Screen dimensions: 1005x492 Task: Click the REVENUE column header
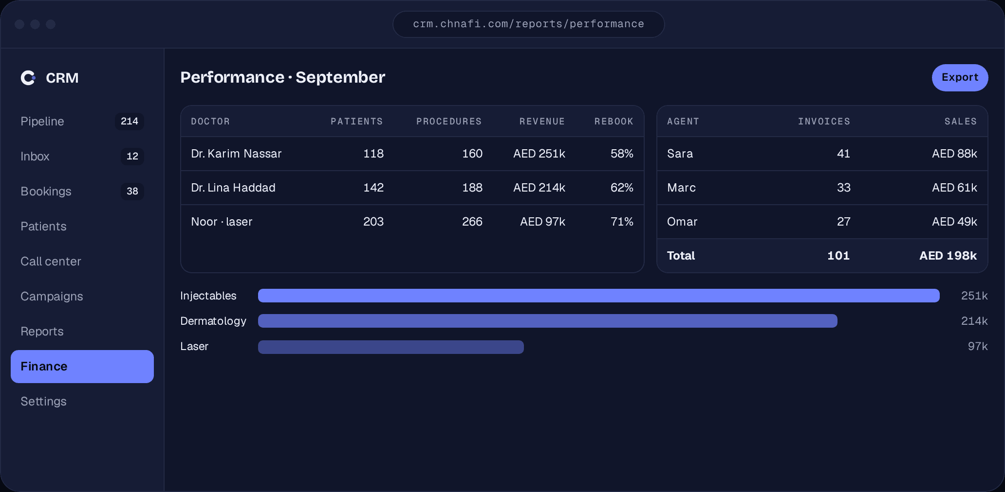[x=542, y=122]
